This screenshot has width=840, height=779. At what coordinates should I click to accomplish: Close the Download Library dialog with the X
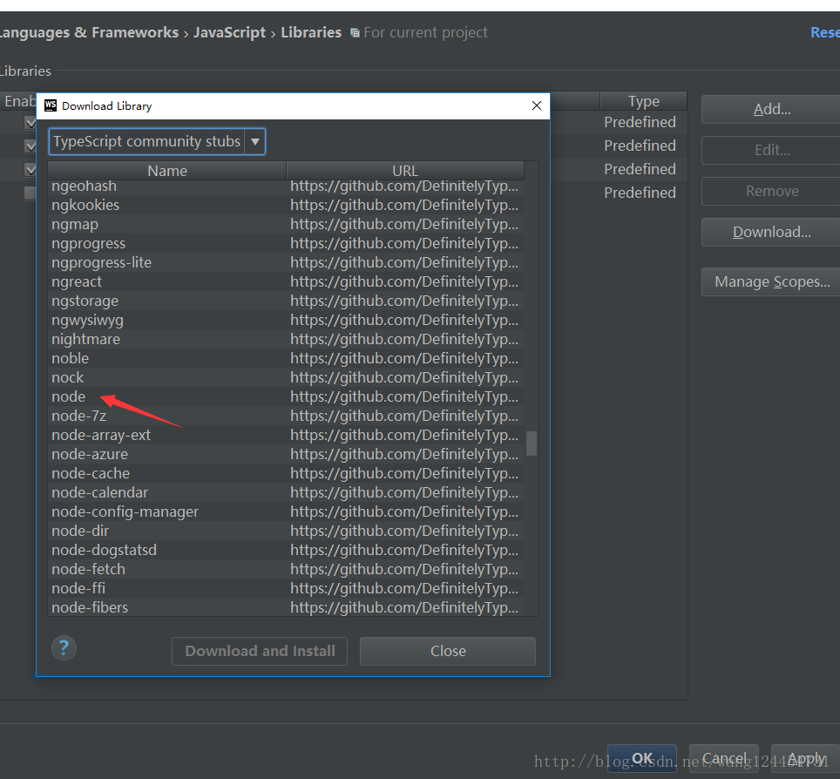point(536,105)
